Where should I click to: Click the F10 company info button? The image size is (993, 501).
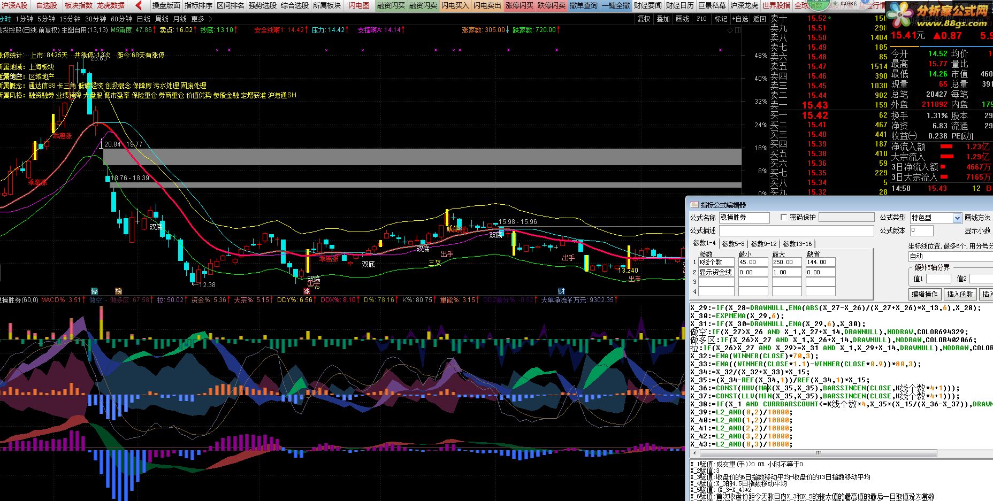point(702,19)
